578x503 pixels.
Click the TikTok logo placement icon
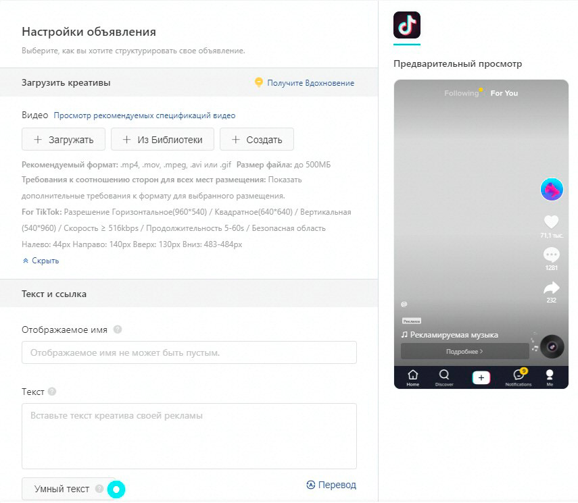(407, 25)
